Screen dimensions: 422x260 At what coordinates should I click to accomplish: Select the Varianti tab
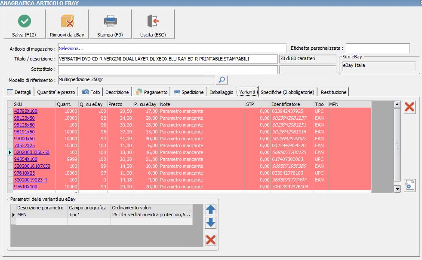(x=247, y=91)
